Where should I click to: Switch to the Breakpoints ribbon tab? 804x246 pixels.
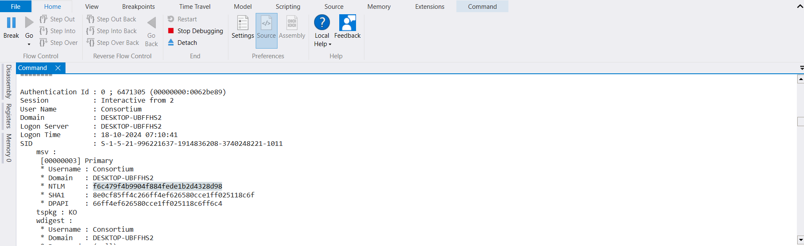coord(139,6)
